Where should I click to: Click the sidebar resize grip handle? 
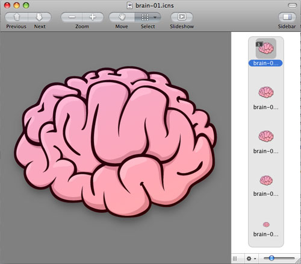tap(235, 259)
